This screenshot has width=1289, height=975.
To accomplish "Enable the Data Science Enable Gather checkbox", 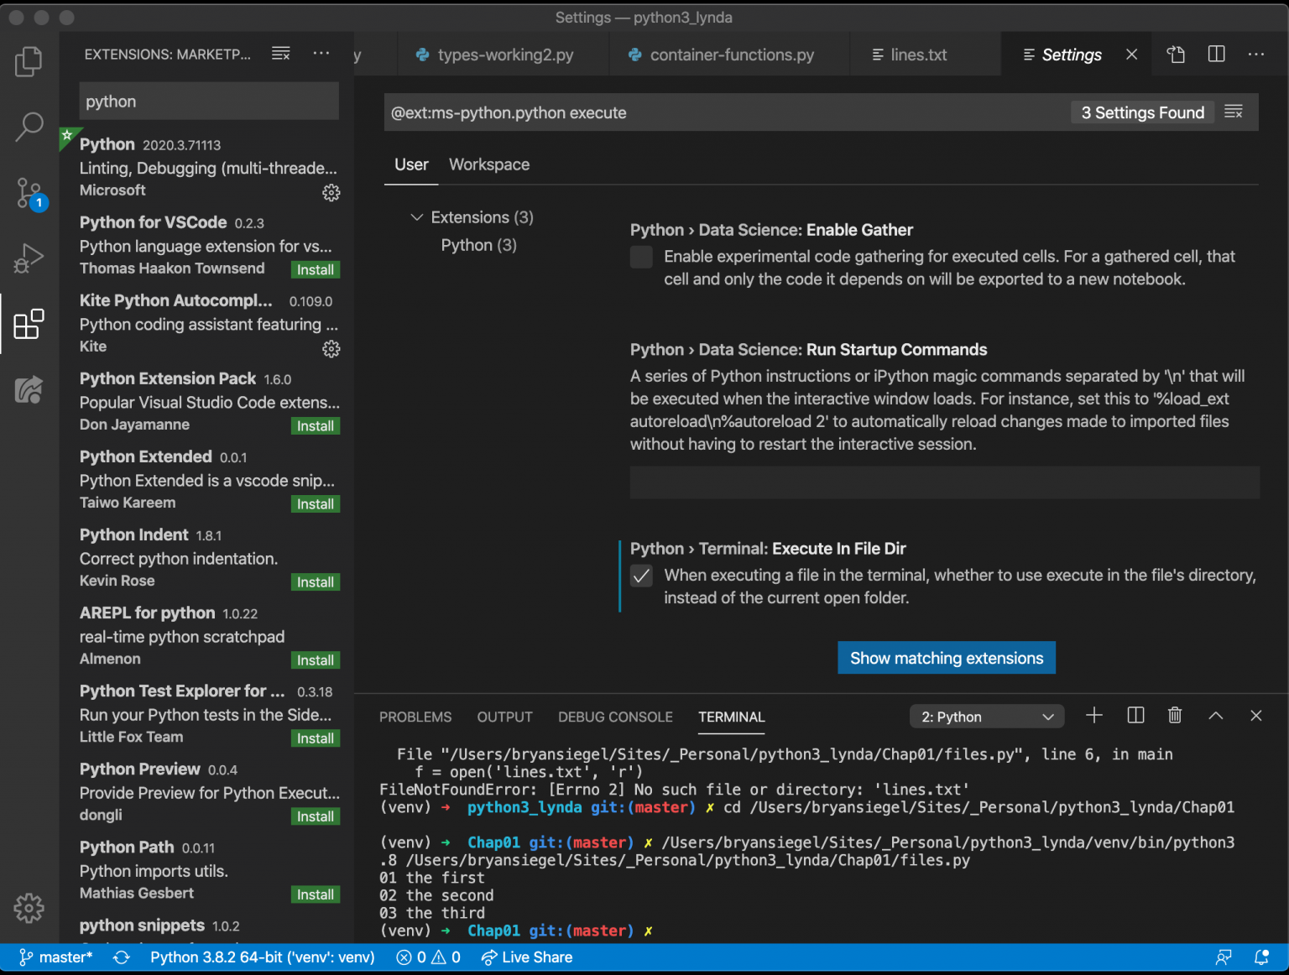I will coord(641,257).
